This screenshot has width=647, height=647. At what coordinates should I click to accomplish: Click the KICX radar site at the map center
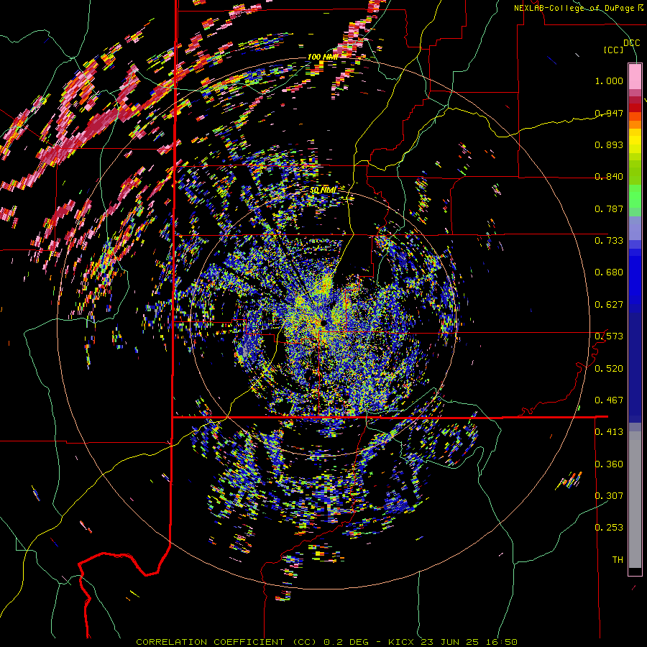[323, 322]
